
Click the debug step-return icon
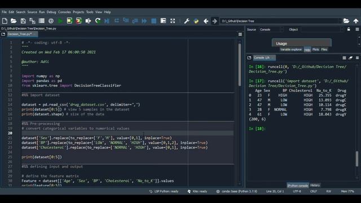click(135, 21)
